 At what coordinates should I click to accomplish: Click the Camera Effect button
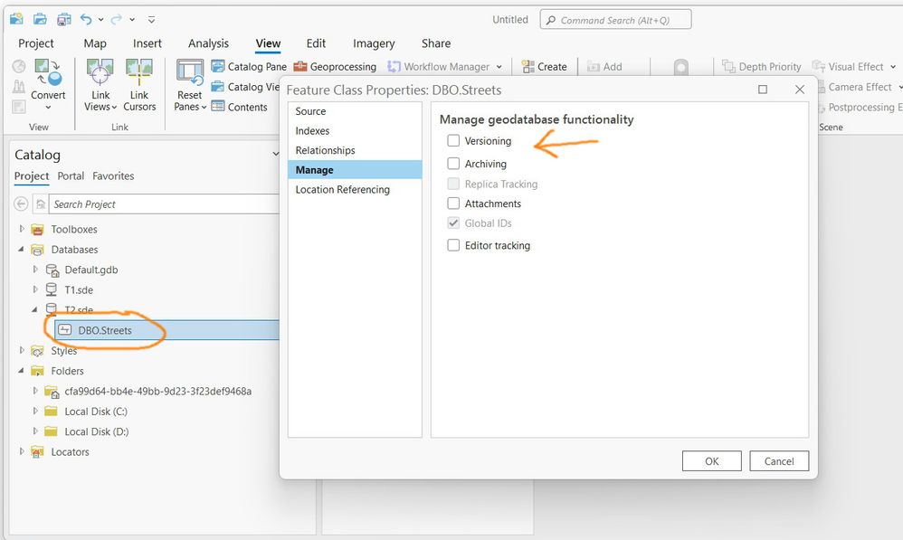(853, 87)
